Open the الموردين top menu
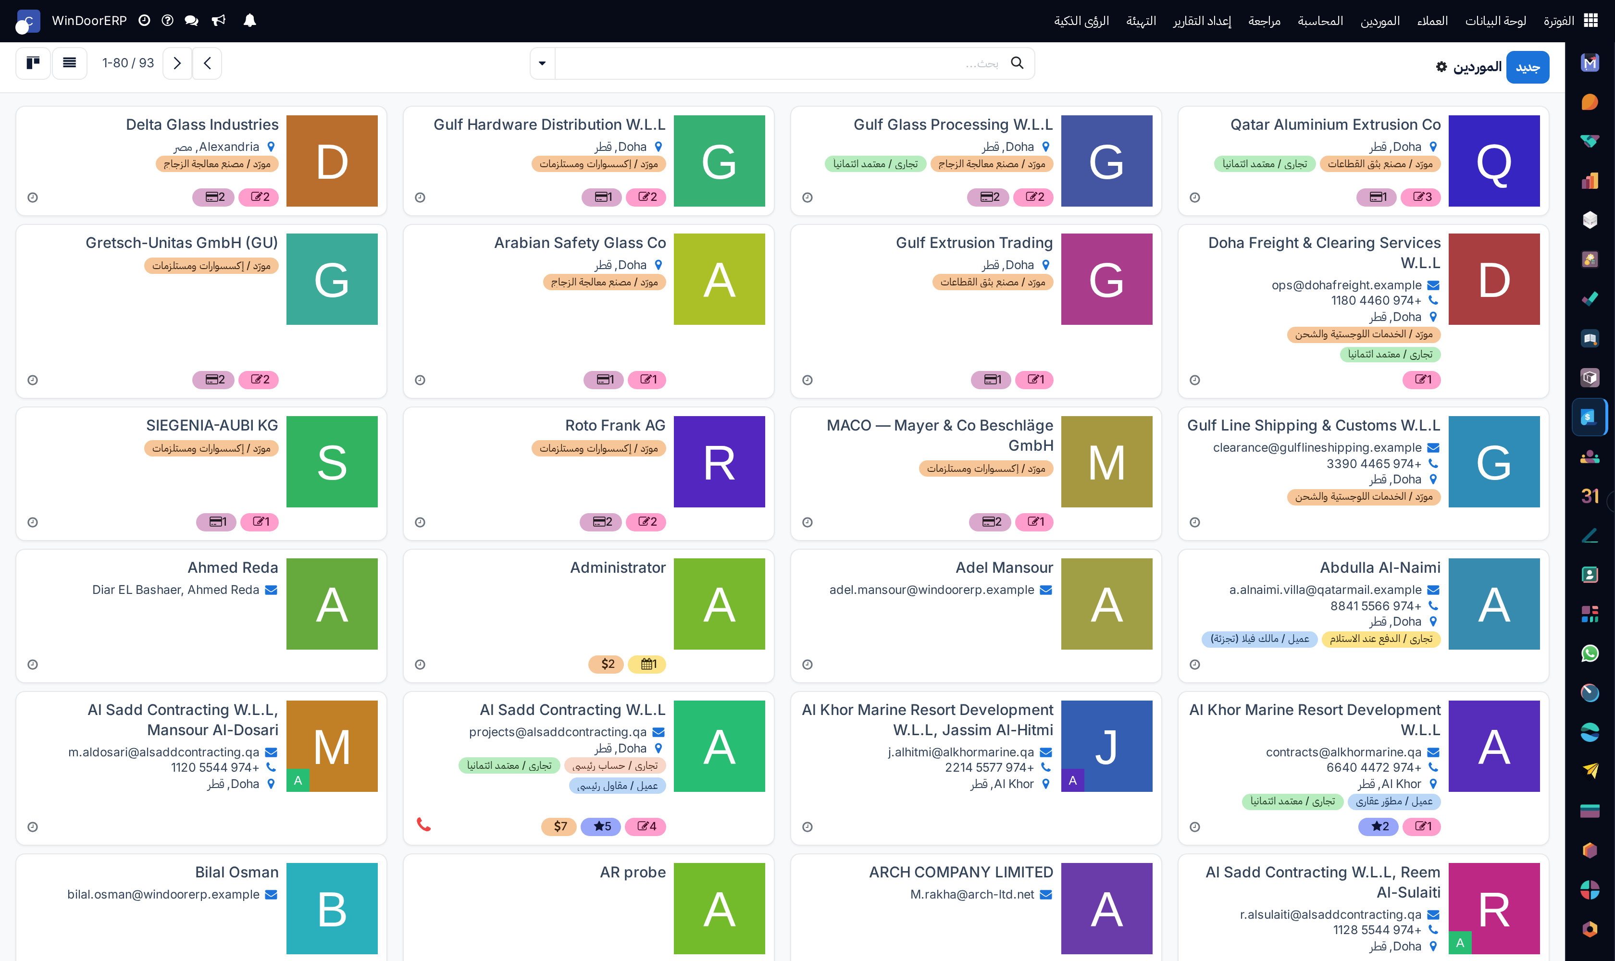Screen dimensions: 1615x961 pos(1380,21)
